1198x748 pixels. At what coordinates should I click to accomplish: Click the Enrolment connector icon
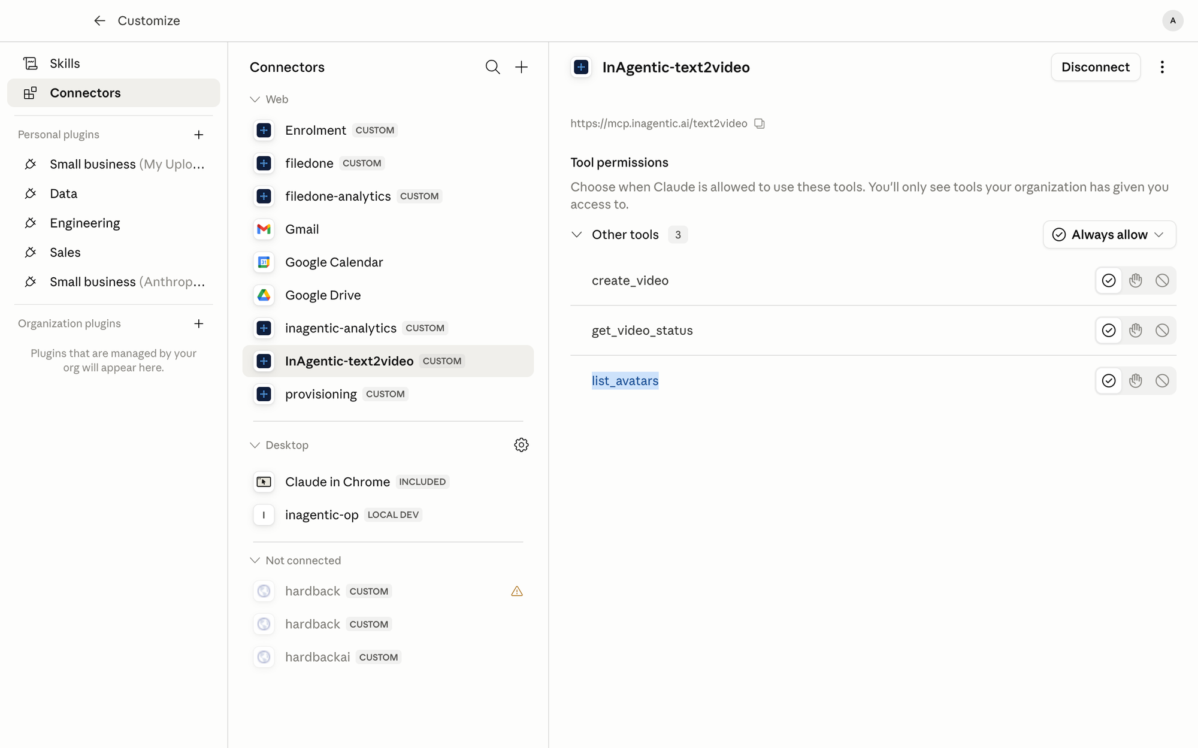tap(264, 131)
